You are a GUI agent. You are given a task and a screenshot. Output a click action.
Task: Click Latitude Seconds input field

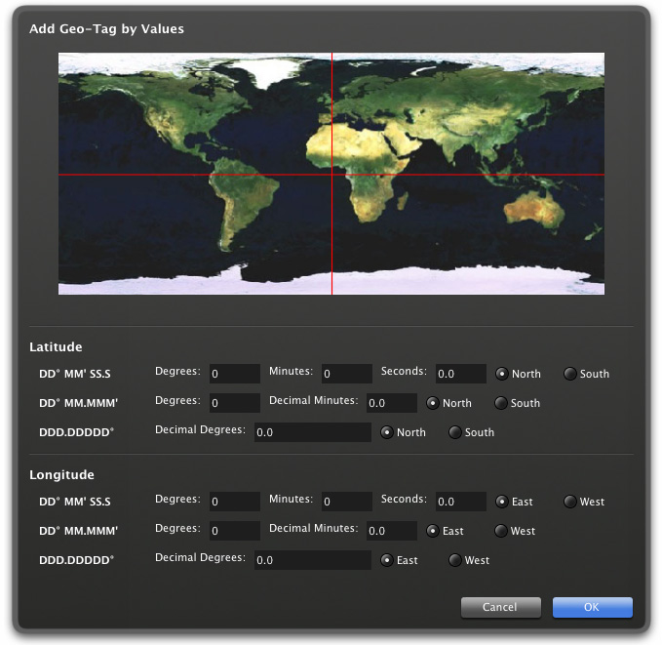pyautogui.click(x=460, y=374)
